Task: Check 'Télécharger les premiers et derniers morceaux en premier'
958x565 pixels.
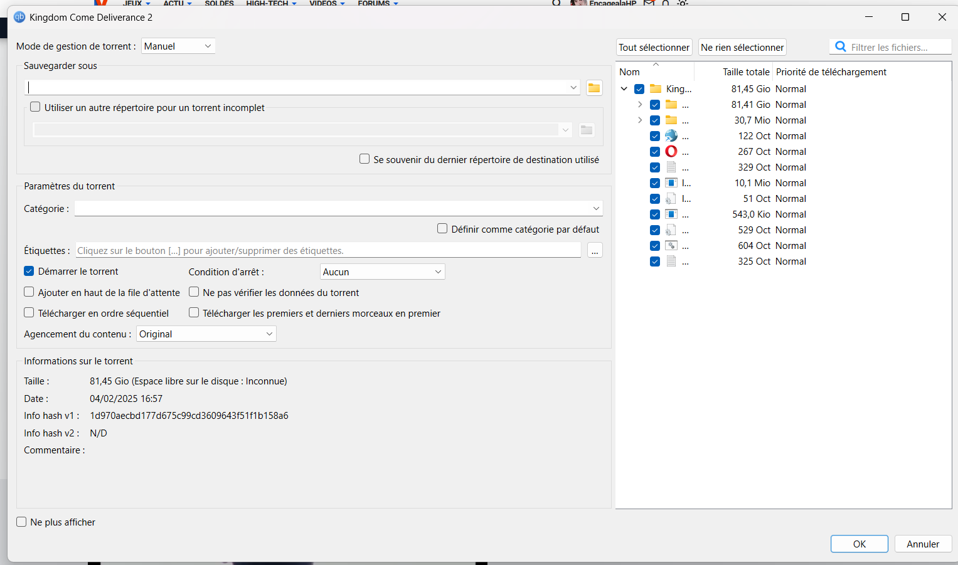Action: 194,312
